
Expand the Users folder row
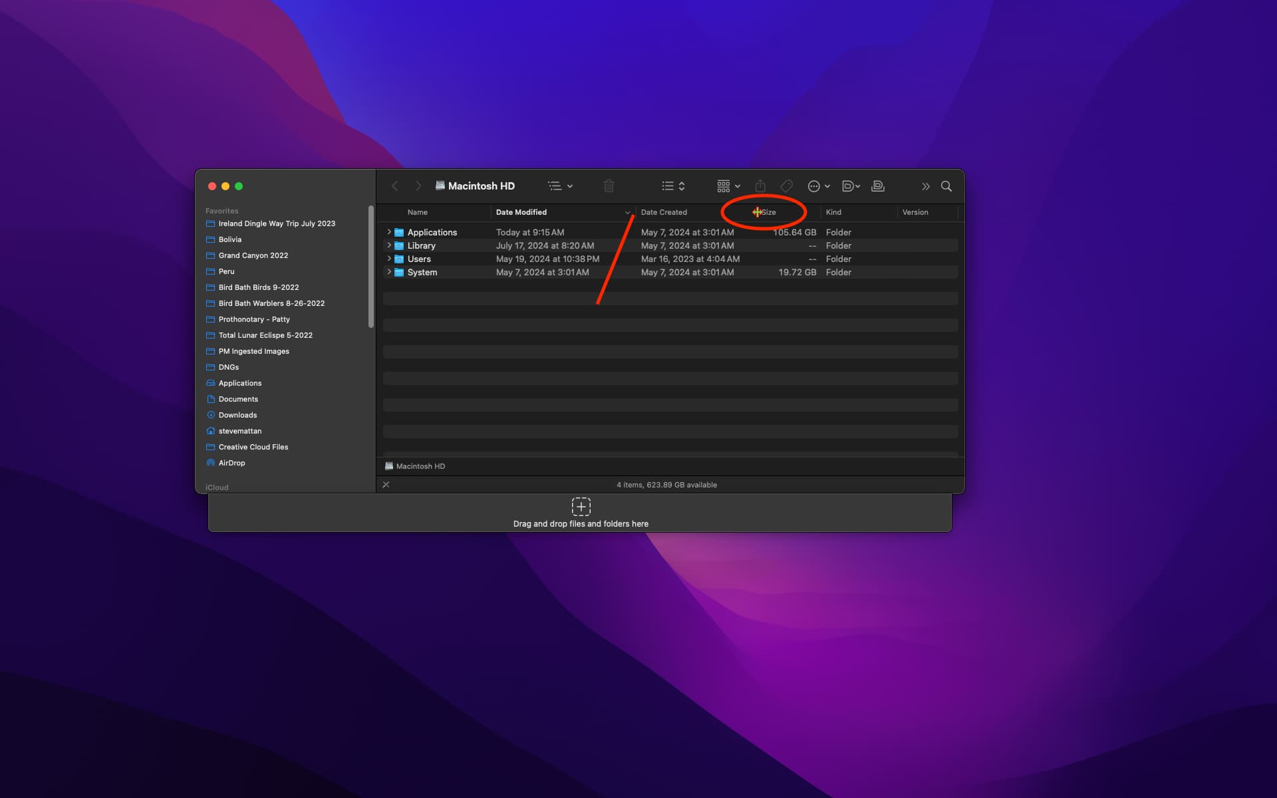[x=389, y=259]
